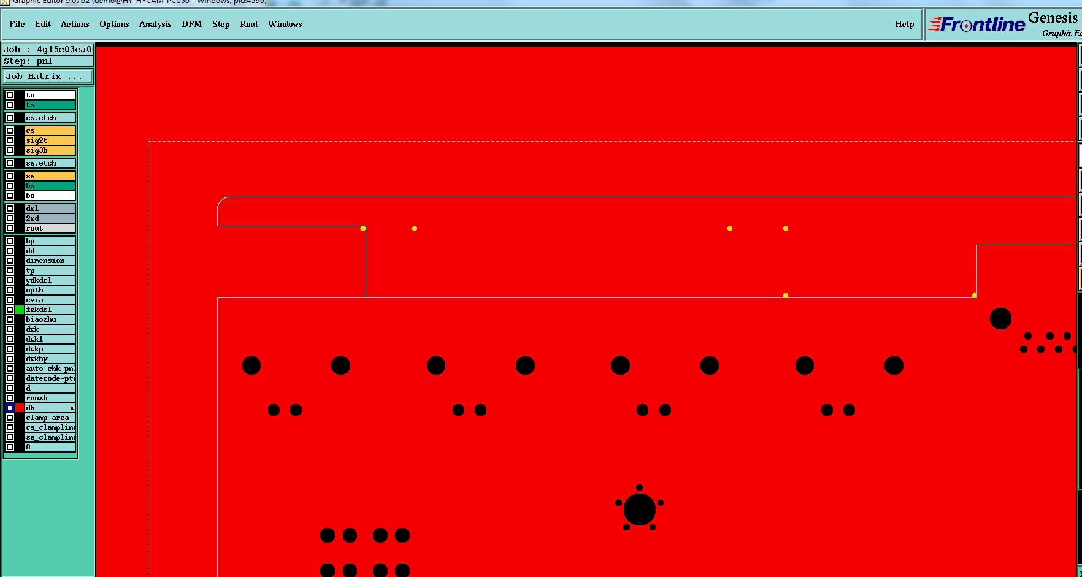This screenshot has width=1082, height=577.
Task: Select the 'cvia' layer name
Action: [50, 300]
